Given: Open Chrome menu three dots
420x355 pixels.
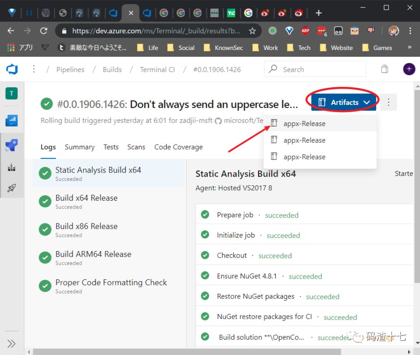Looking at the screenshot, I should [x=410, y=31].
